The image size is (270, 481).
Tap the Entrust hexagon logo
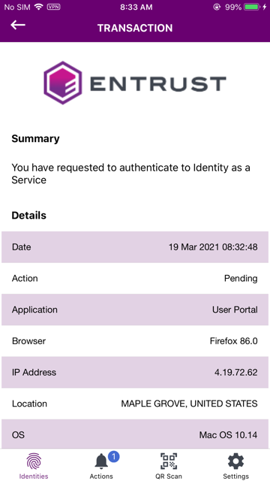tap(63, 83)
